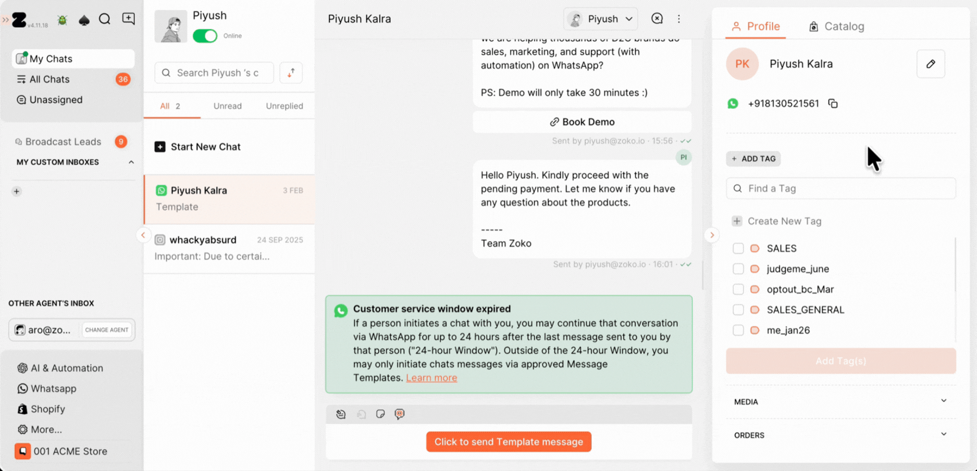The height and width of the screenshot is (471, 977).
Task: Click to send Template message button
Action: (509, 442)
